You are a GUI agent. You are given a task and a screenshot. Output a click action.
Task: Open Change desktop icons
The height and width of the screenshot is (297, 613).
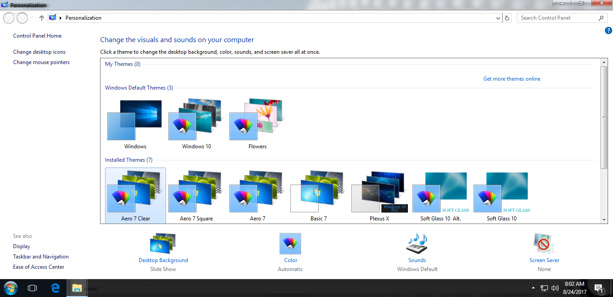point(39,52)
